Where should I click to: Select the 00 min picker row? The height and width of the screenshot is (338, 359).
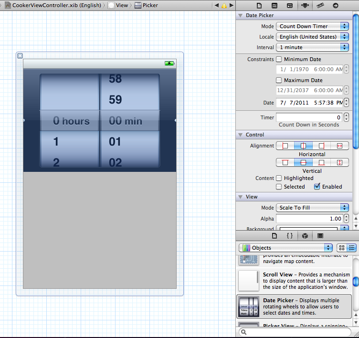[x=130, y=121]
